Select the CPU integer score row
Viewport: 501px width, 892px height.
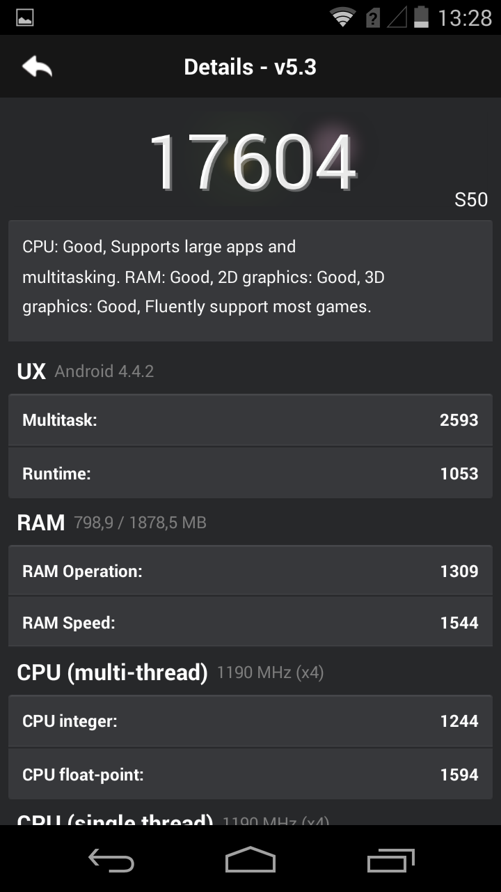pos(250,721)
